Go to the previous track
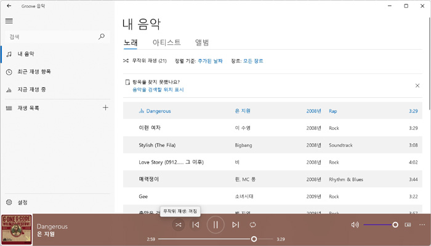431x246 pixels. [x=196, y=225]
